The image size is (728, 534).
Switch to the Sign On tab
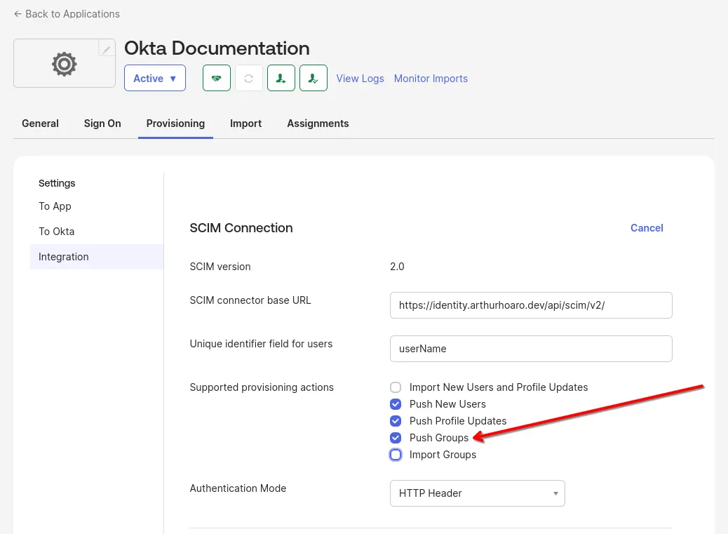pos(102,124)
